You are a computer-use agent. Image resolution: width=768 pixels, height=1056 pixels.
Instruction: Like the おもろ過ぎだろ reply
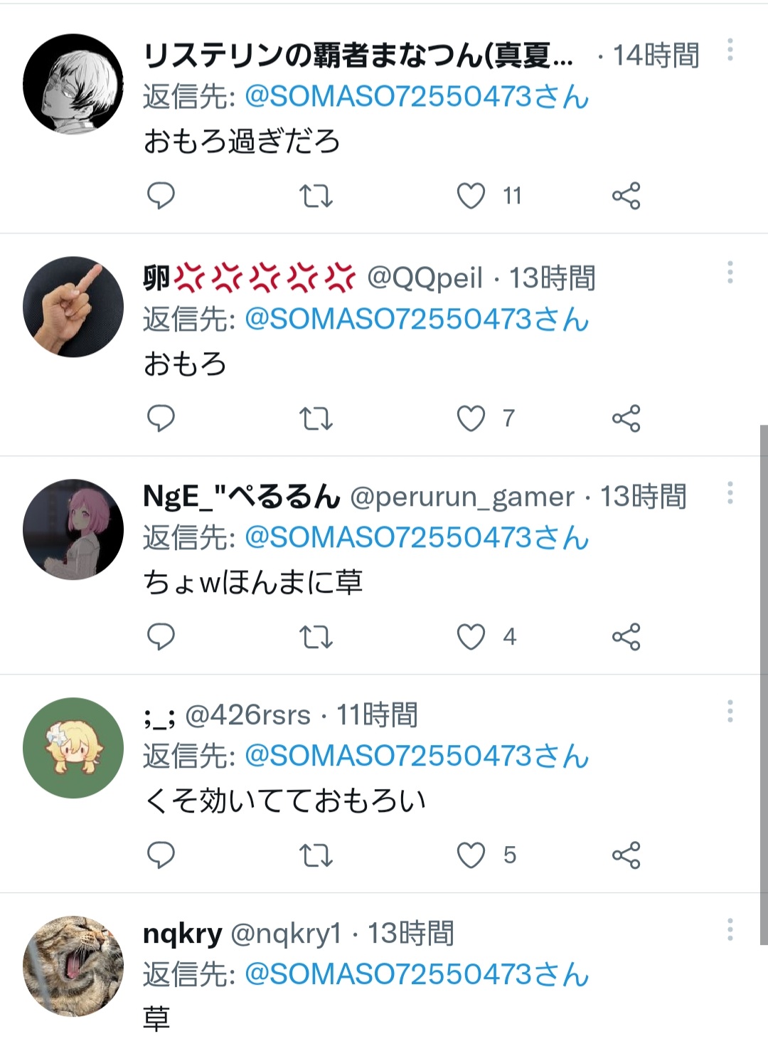471,196
